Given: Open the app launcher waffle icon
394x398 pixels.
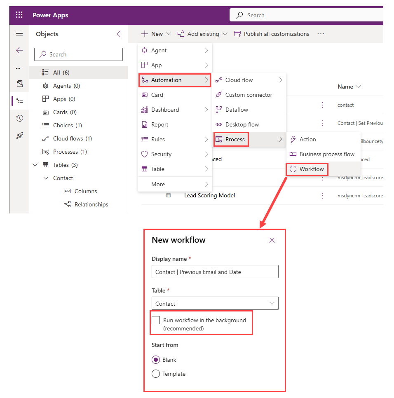Looking at the screenshot, I should 19,15.
